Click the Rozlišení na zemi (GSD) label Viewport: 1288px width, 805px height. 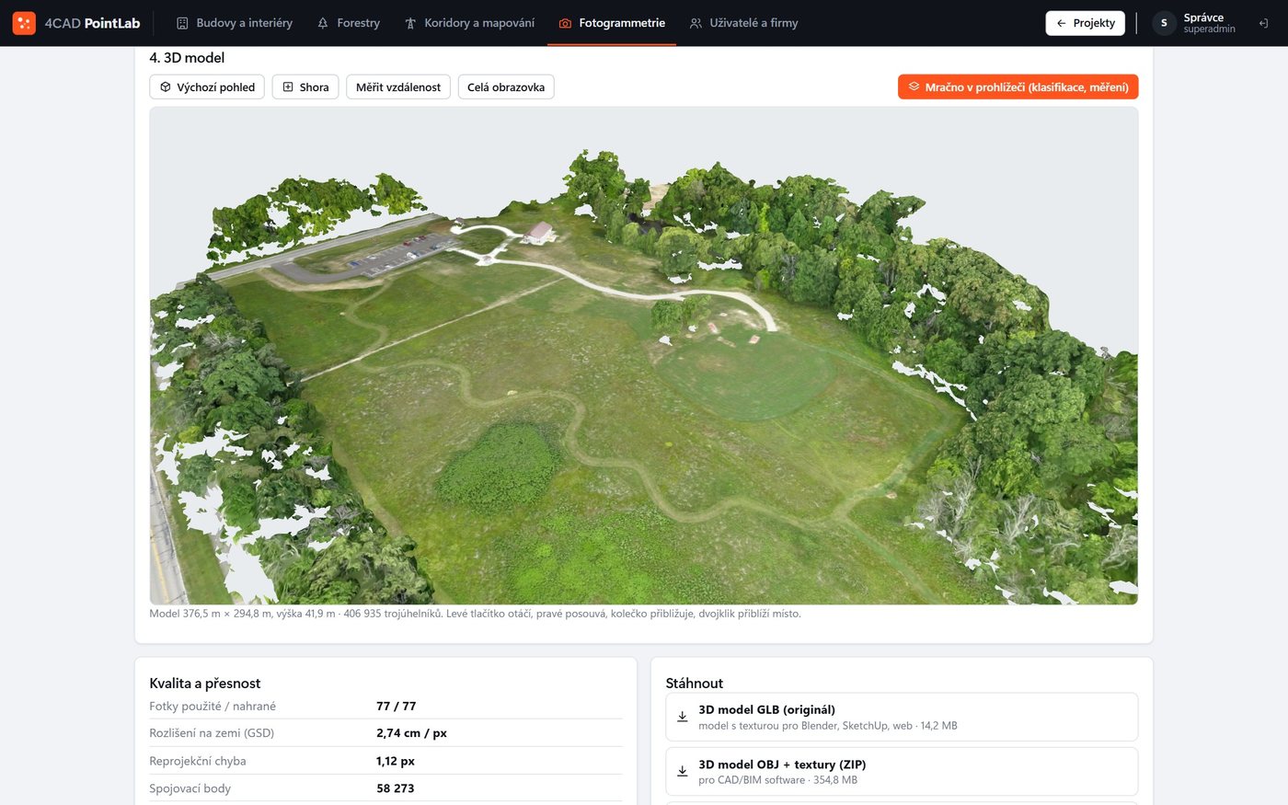212,733
